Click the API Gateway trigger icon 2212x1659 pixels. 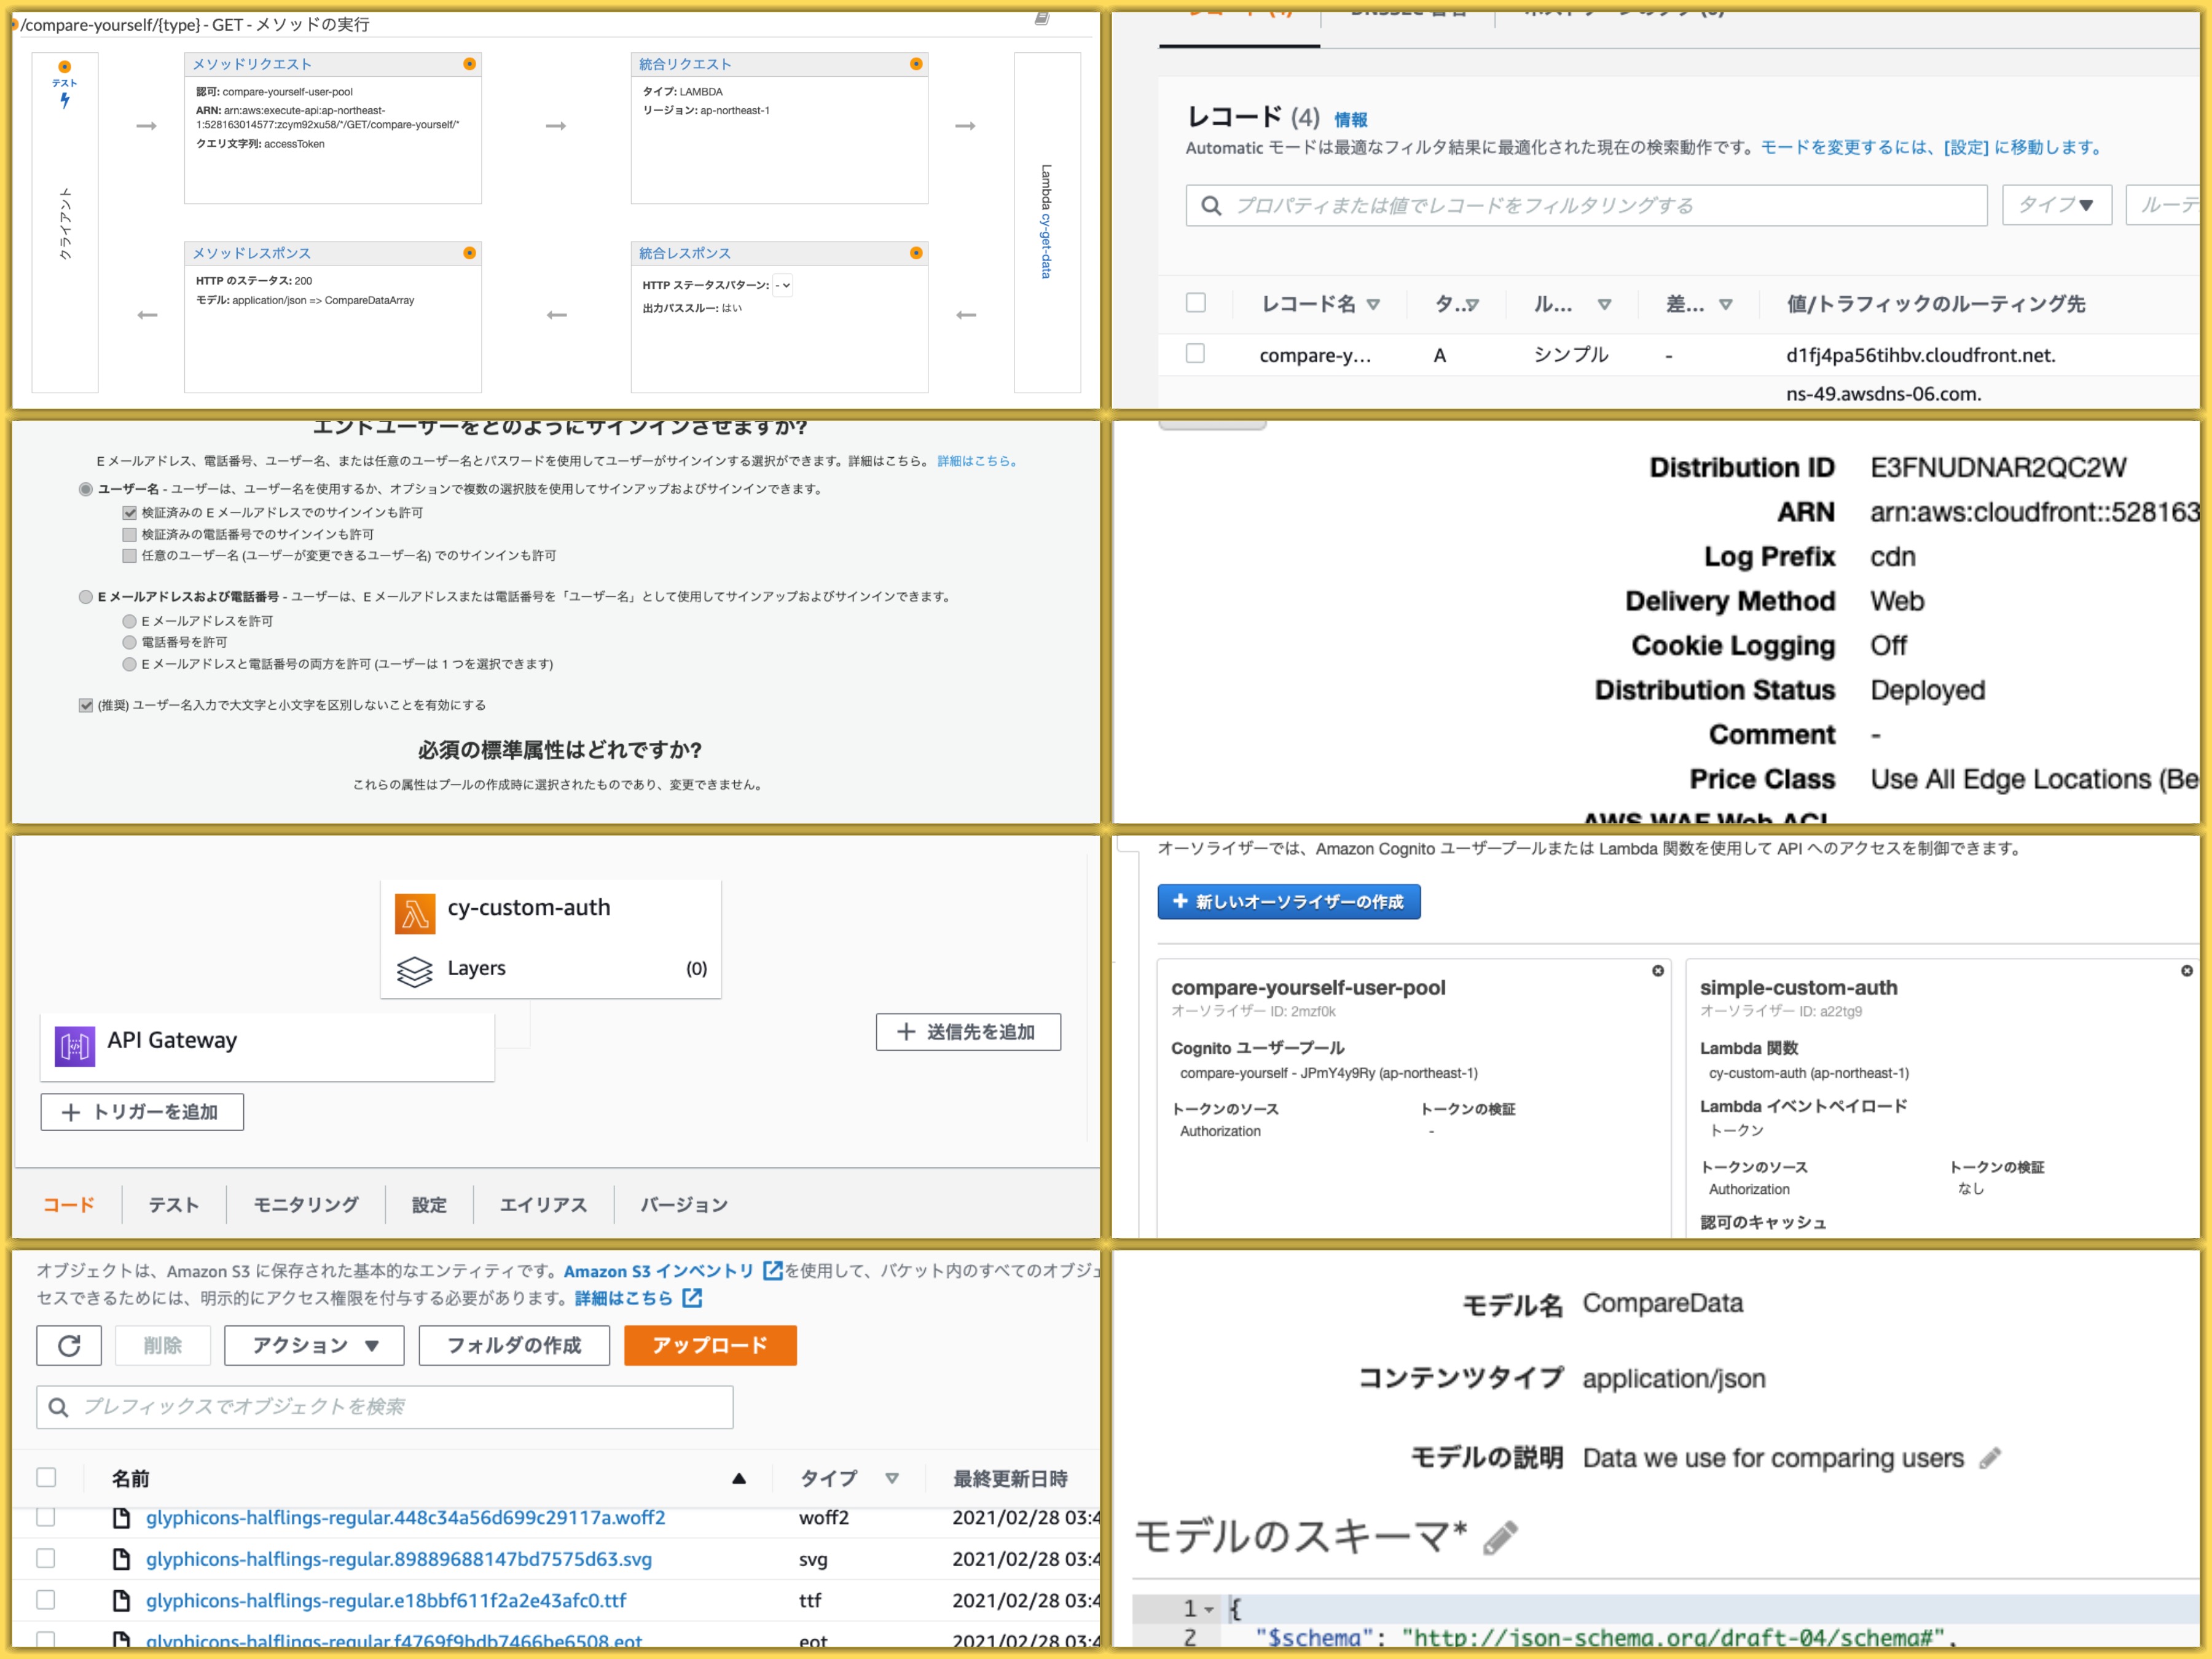[x=75, y=1046]
